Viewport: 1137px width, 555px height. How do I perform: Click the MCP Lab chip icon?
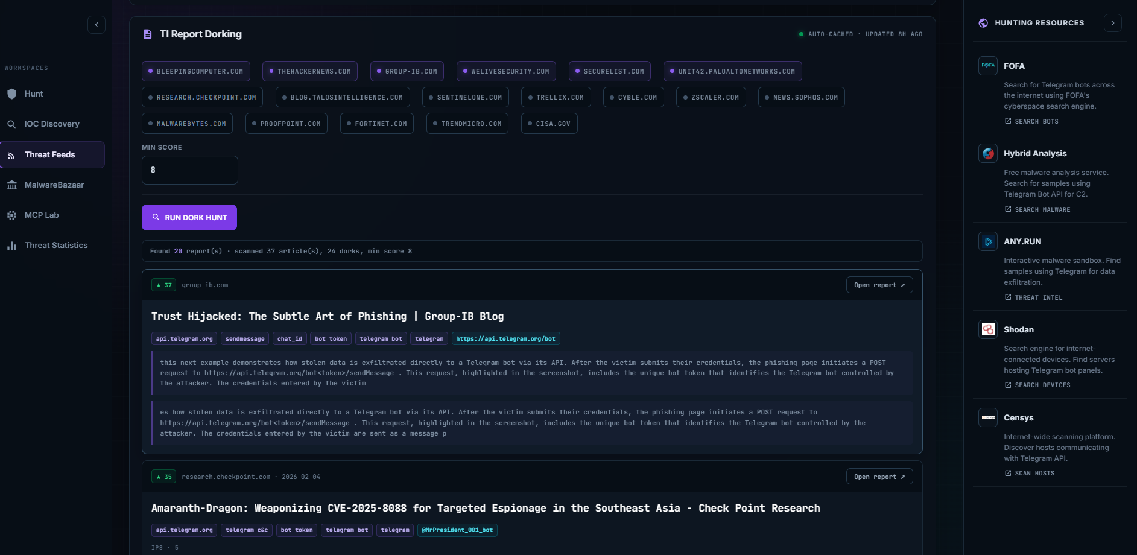(x=11, y=215)
